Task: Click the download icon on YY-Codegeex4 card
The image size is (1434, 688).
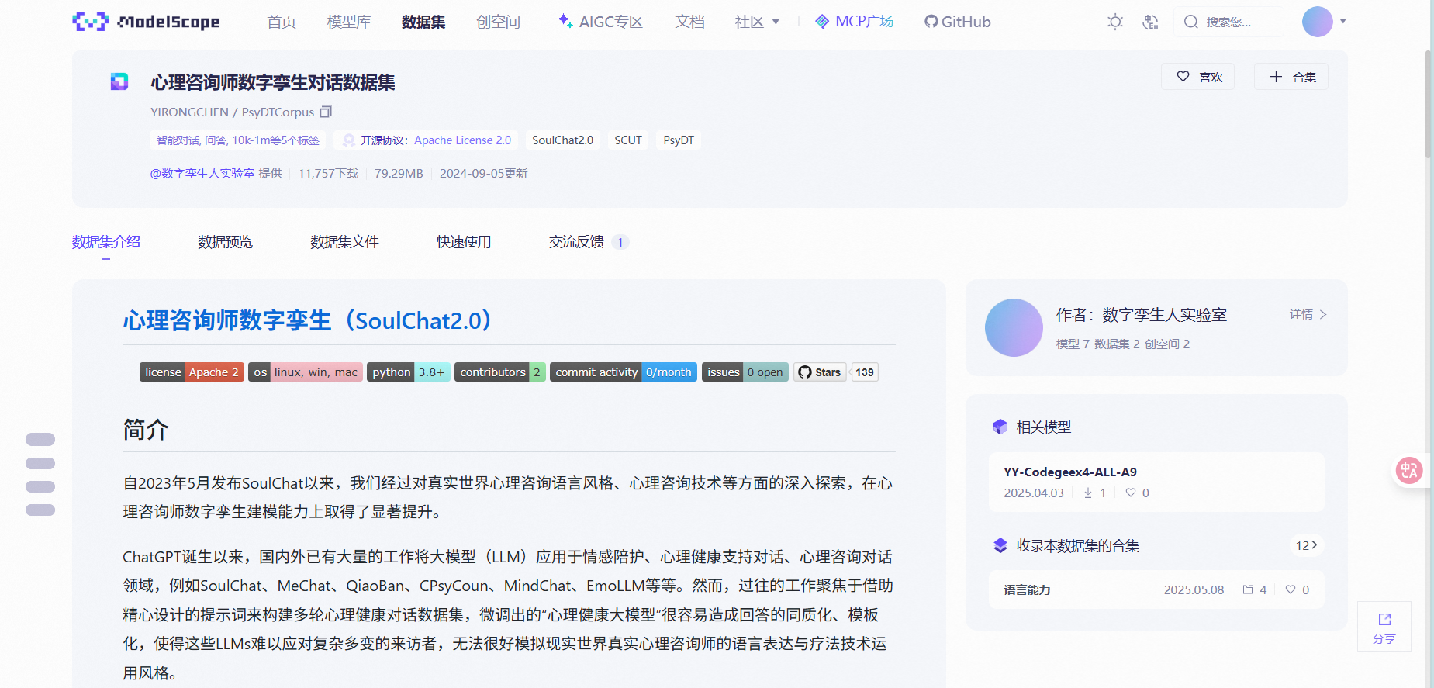Action: click(1088, 493)
